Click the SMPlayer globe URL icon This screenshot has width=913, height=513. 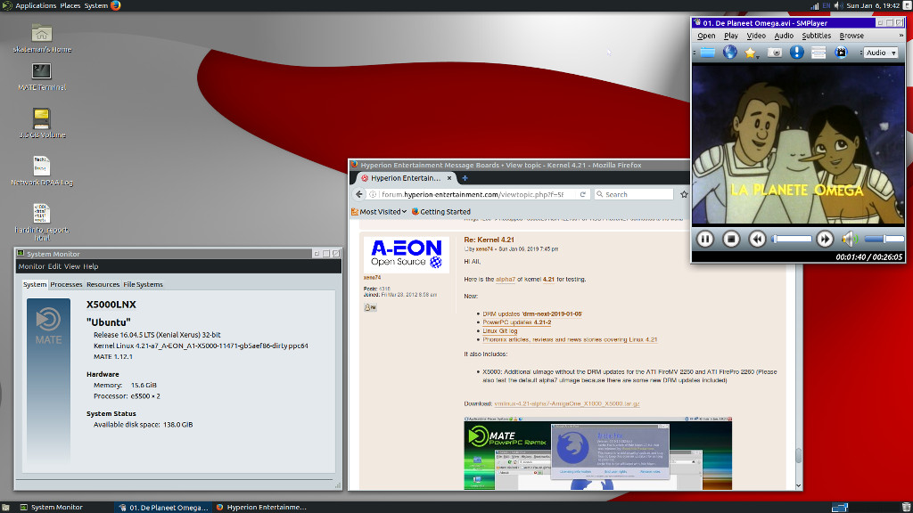tap(729, 53)
